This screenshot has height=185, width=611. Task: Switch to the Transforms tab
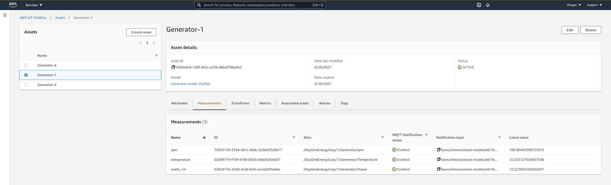tap(240, 103)
